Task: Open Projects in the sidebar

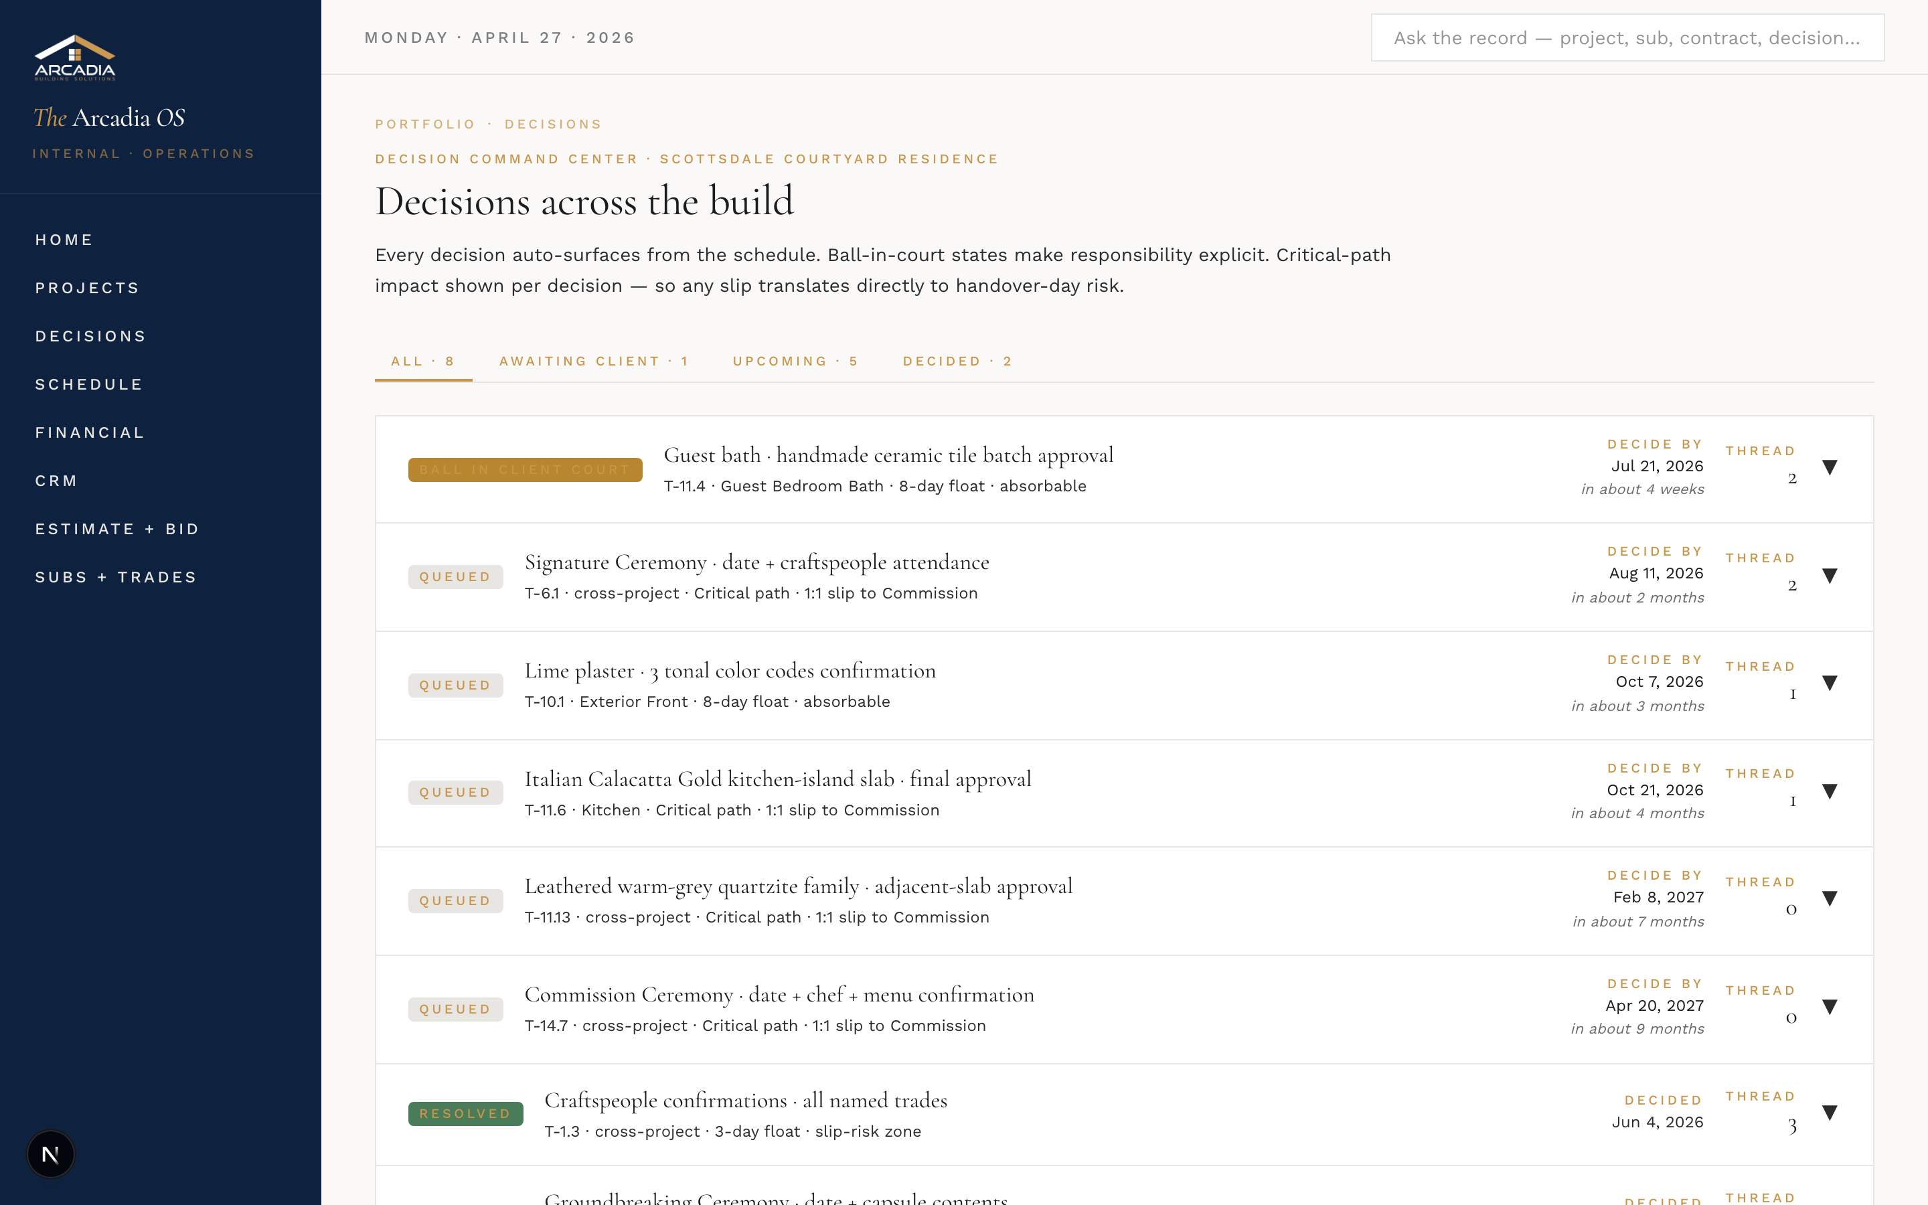Action: pyautogui.click(x=88, y=288)
